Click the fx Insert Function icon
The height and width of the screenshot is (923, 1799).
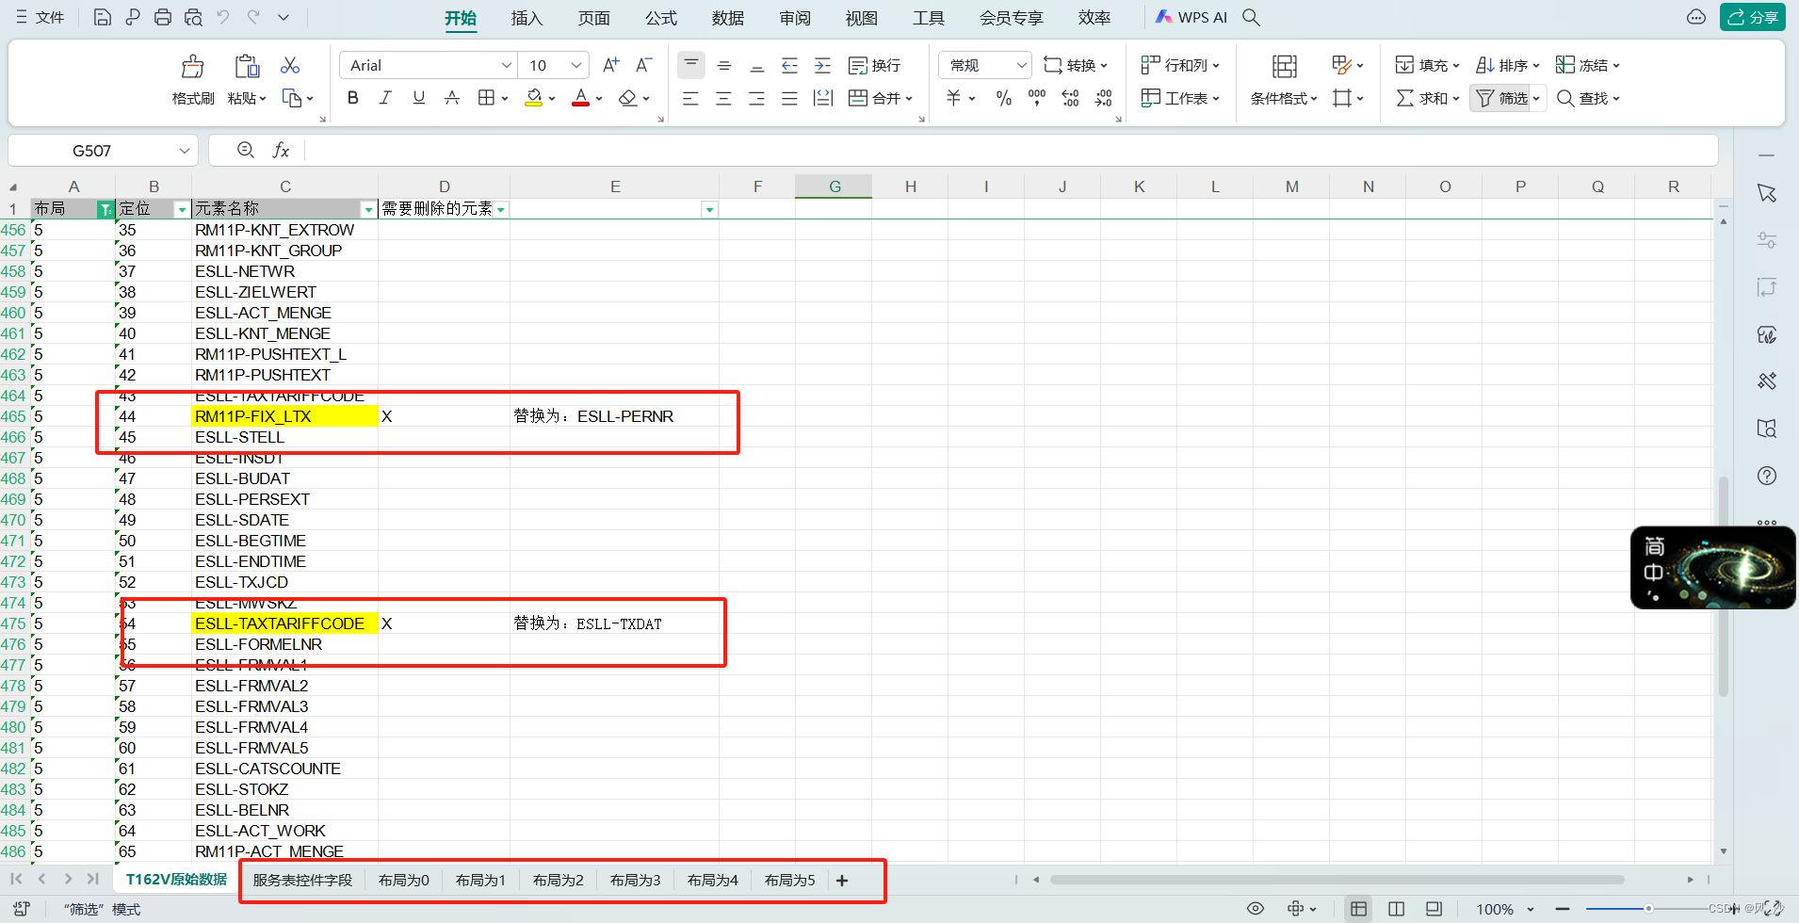point(281,150)
